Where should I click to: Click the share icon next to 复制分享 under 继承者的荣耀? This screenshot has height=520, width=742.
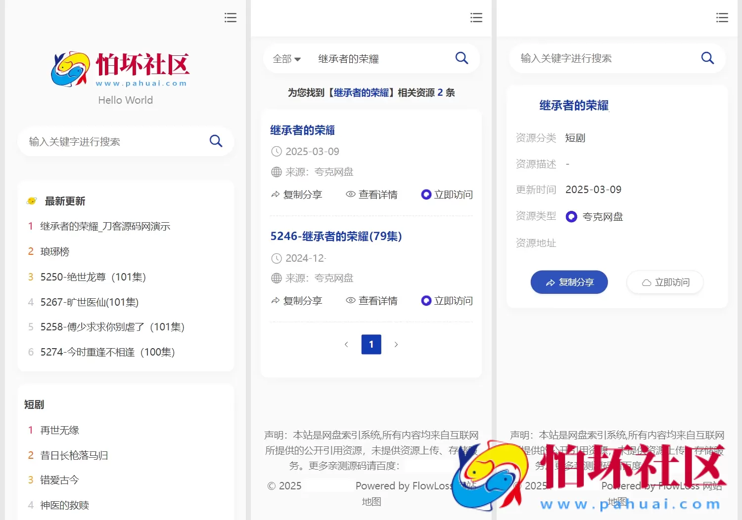click(x=276, y=194)
